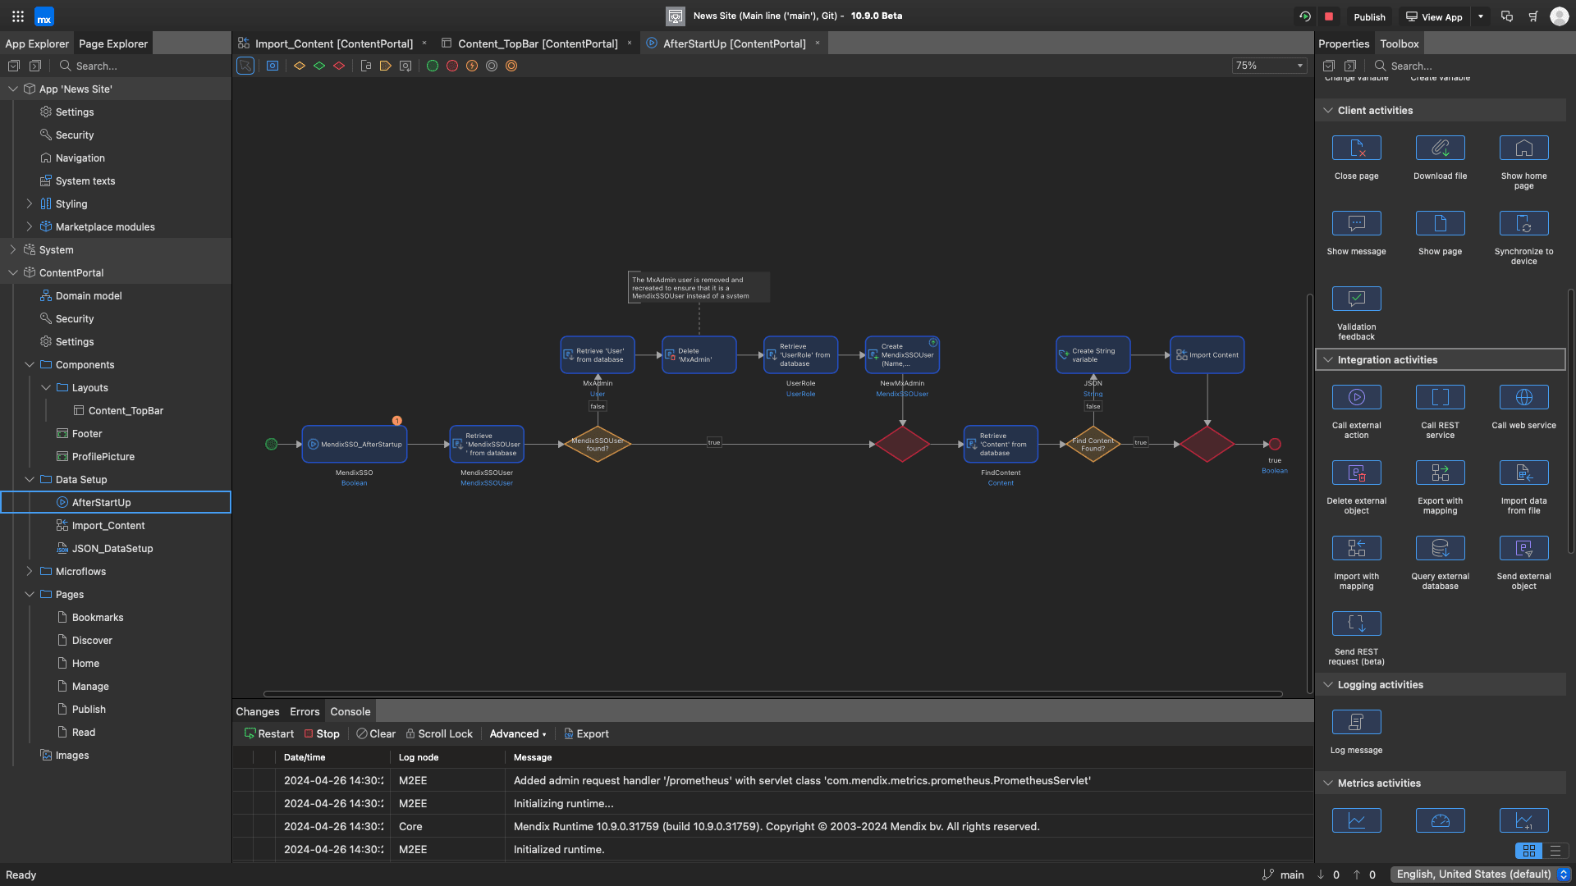Screen dimensions: 1576x886
Task: Open the feedback chat icon
Action: pos(1507,16)
